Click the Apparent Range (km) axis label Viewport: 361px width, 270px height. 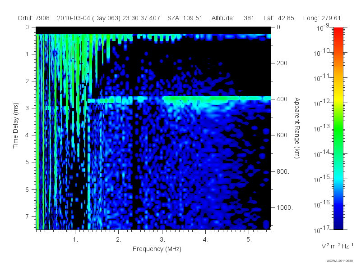297,128
